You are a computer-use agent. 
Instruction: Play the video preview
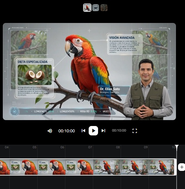coord(93,131)
